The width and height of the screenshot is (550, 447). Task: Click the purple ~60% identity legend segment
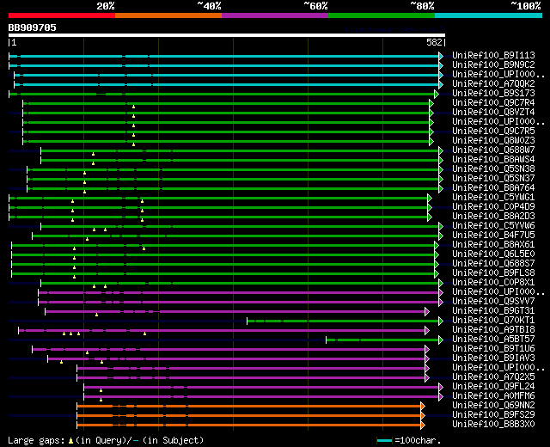tap(275, 15)
